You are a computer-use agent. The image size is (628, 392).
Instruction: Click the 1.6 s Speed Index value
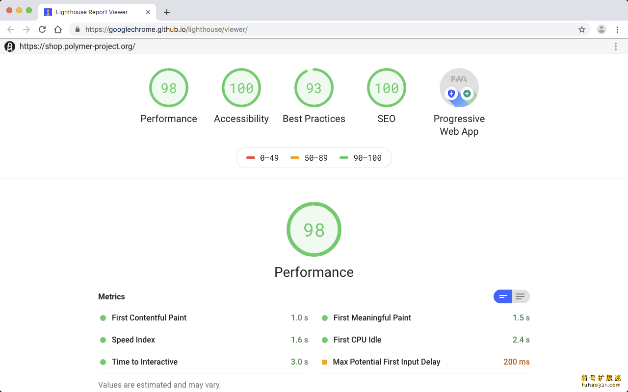(x=299, y=340)
